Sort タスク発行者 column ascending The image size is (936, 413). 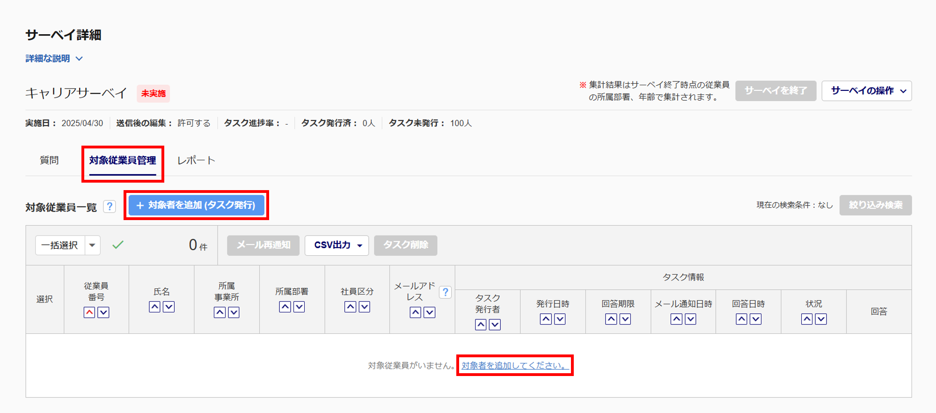pos(481,324)
